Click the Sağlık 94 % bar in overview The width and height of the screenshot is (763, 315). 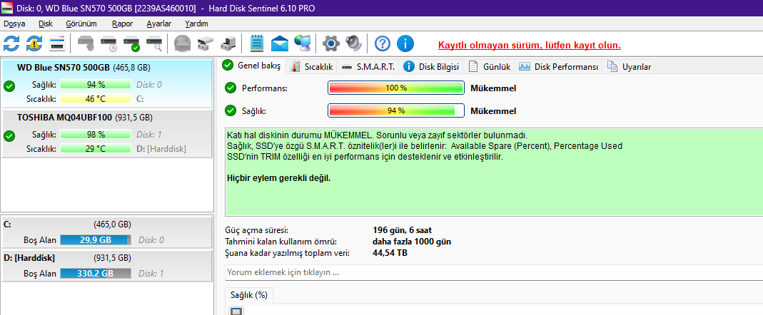coord(396,111)
